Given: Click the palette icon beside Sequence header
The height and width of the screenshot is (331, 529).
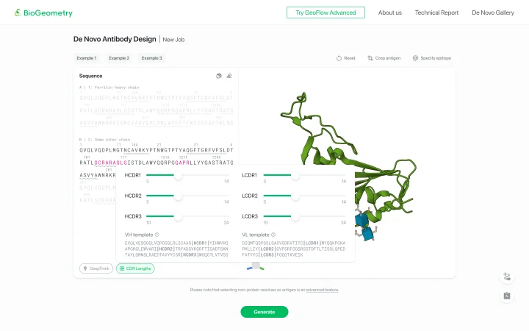Looking at the screenshot, I should point(219,76).
